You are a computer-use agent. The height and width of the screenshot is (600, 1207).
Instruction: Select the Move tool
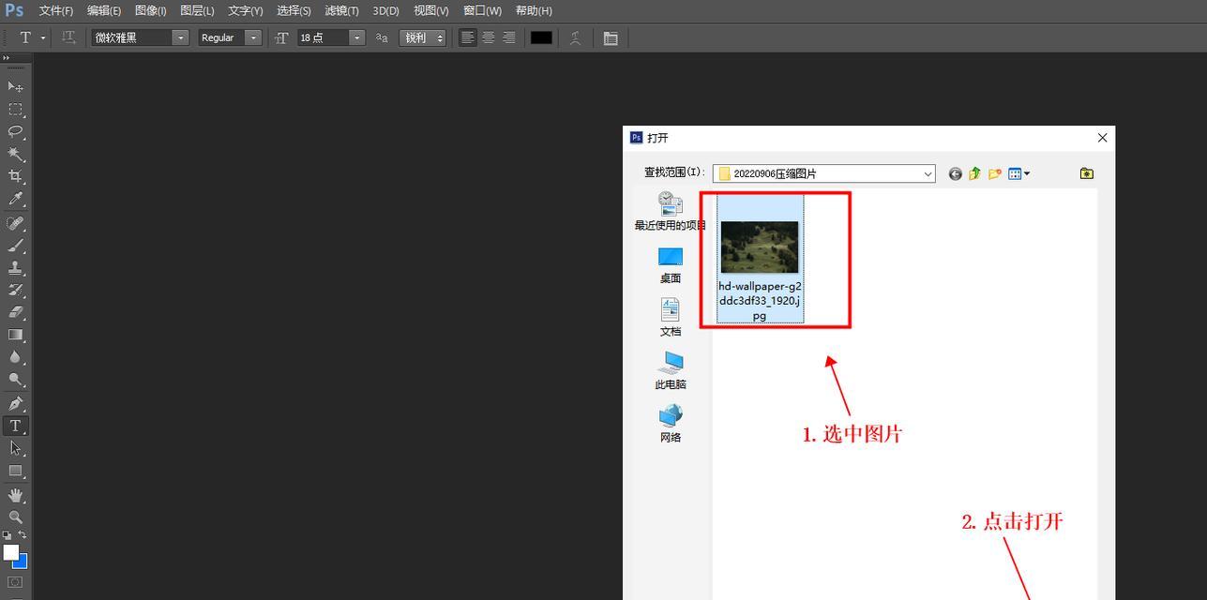(15, 86)
